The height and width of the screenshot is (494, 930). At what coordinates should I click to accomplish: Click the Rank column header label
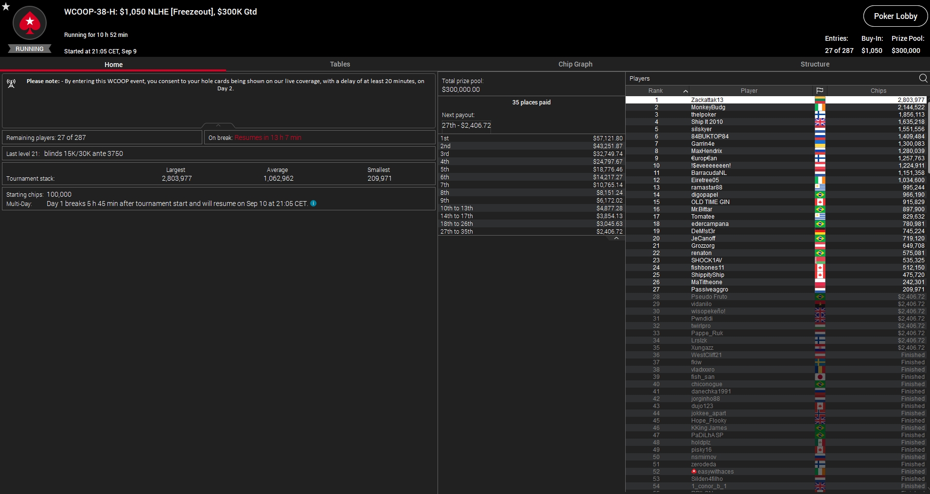[x=655, y=91]
